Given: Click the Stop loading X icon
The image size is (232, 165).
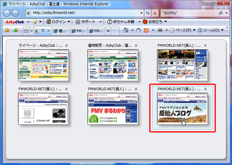Looking at the screenshot, I should click(x=154, y=13).
